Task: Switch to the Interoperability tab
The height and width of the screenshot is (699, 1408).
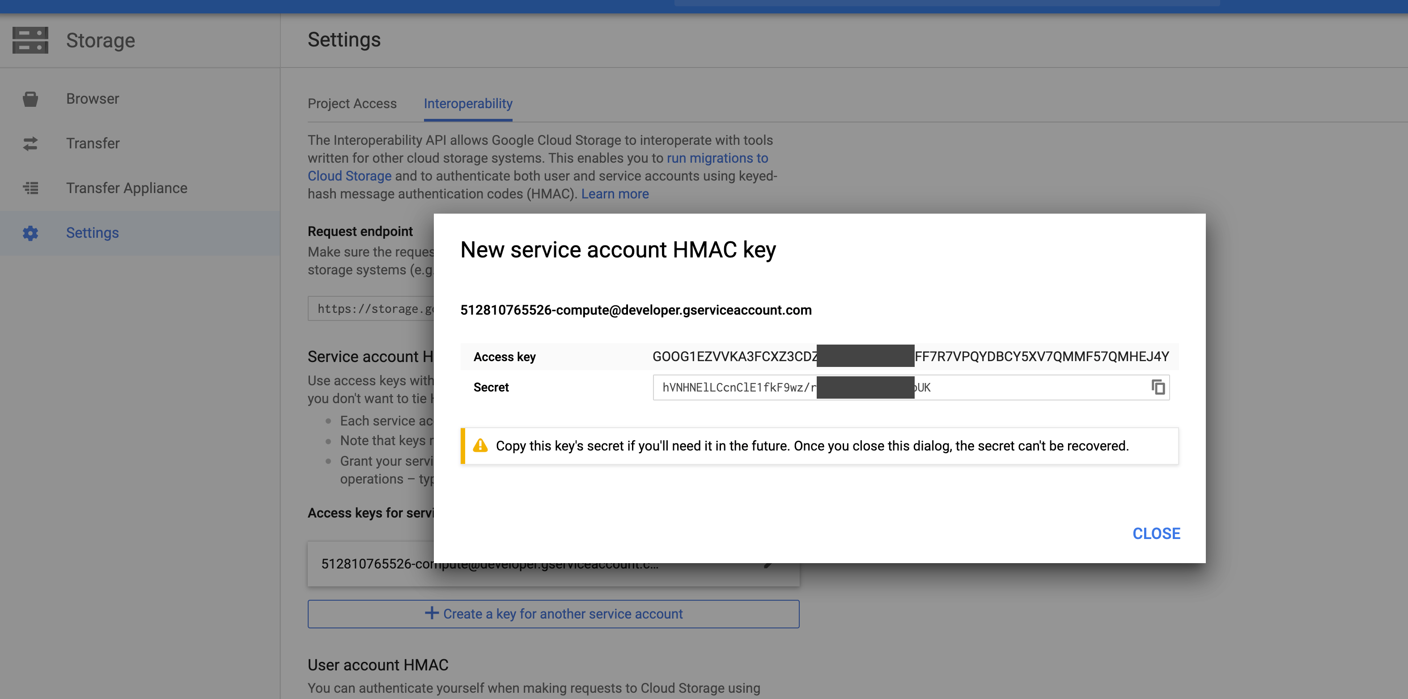Action: pyautogui.click(x=468, y=104)
